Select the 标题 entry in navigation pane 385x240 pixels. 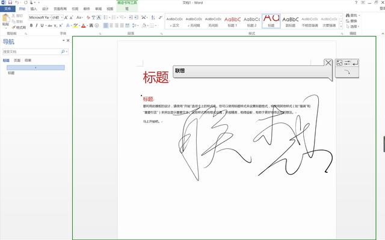coord(11,73)
